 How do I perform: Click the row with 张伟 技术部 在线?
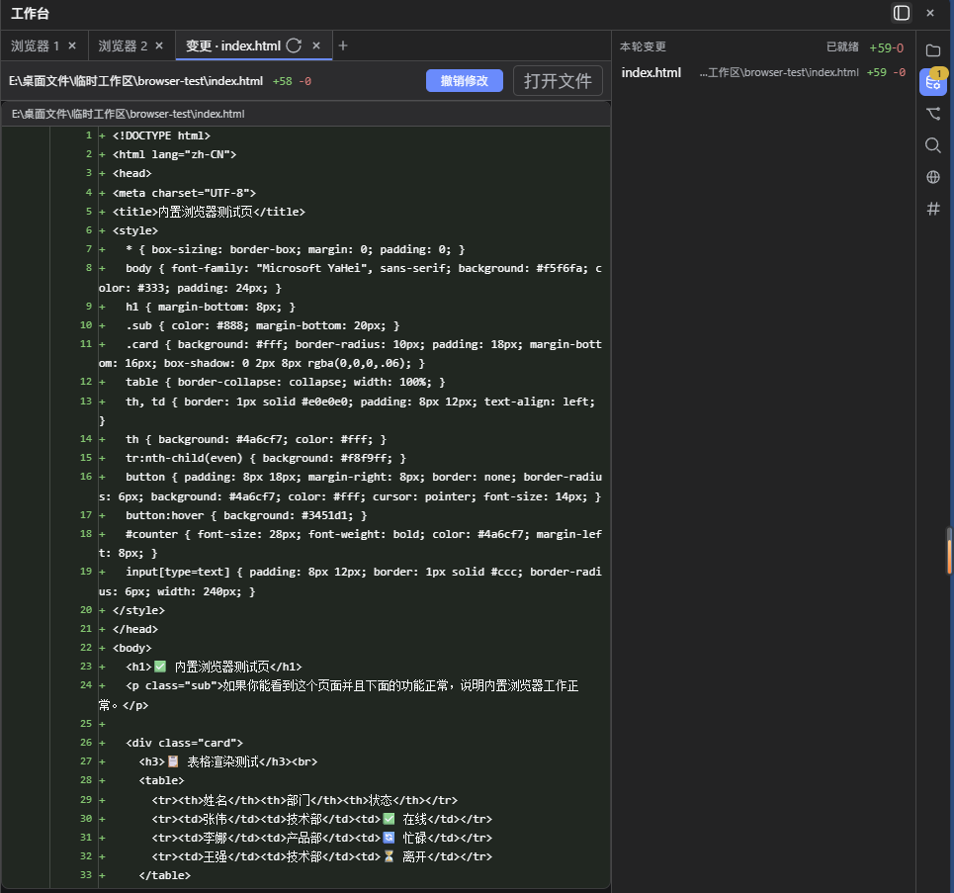point(322,820)
